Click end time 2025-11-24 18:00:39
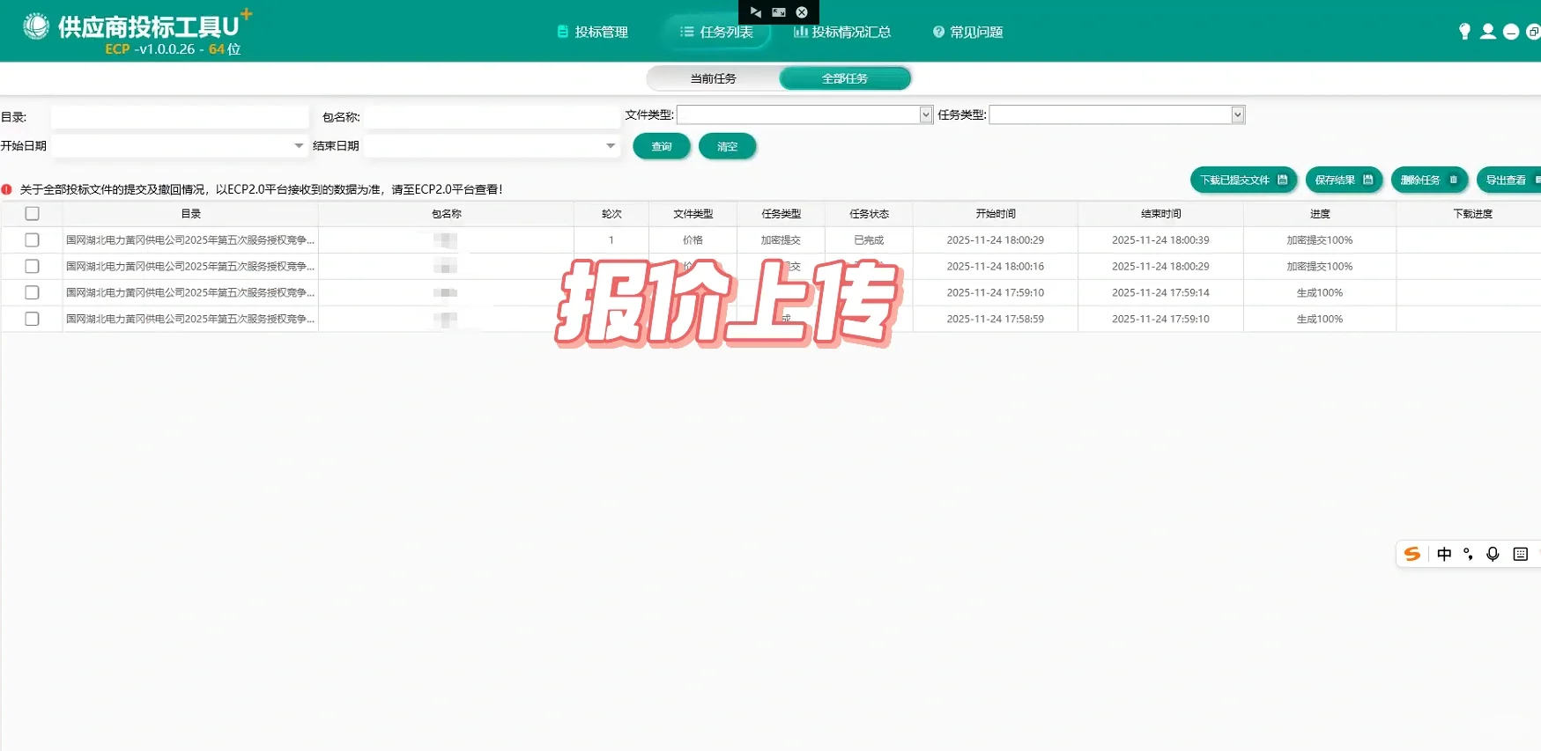 pos(1160,240)
